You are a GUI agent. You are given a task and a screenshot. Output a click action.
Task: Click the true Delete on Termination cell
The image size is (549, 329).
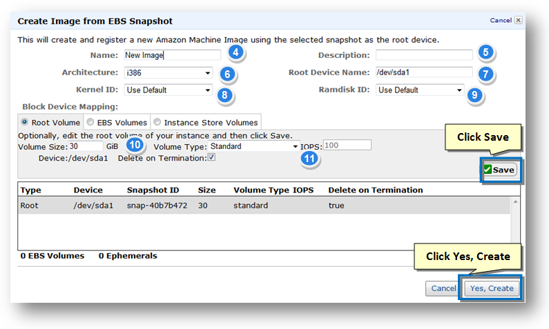pyautogui.click(x=336, y=206)
